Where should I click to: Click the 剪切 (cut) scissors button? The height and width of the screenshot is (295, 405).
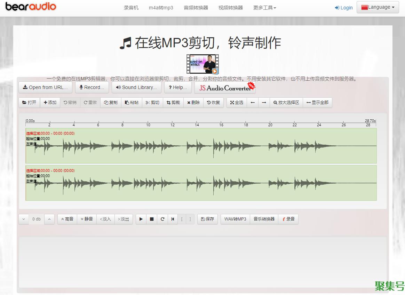(x=152, y=103)
